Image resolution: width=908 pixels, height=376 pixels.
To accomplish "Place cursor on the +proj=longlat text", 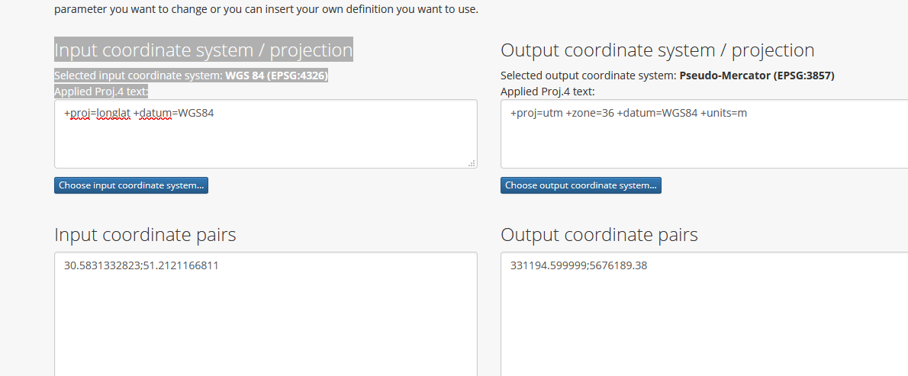I will point(97,114).
